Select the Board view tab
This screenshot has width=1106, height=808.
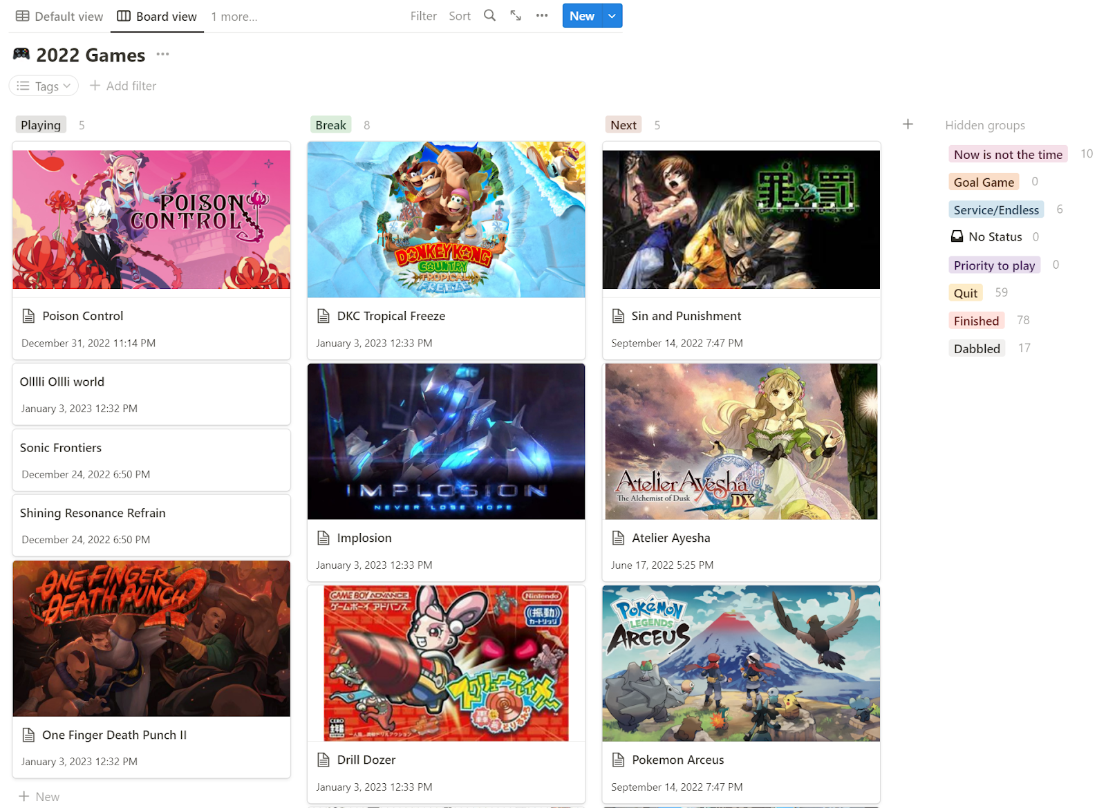157,17
